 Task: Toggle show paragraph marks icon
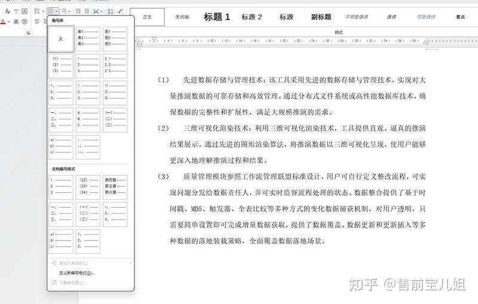(x=121, y=11)
